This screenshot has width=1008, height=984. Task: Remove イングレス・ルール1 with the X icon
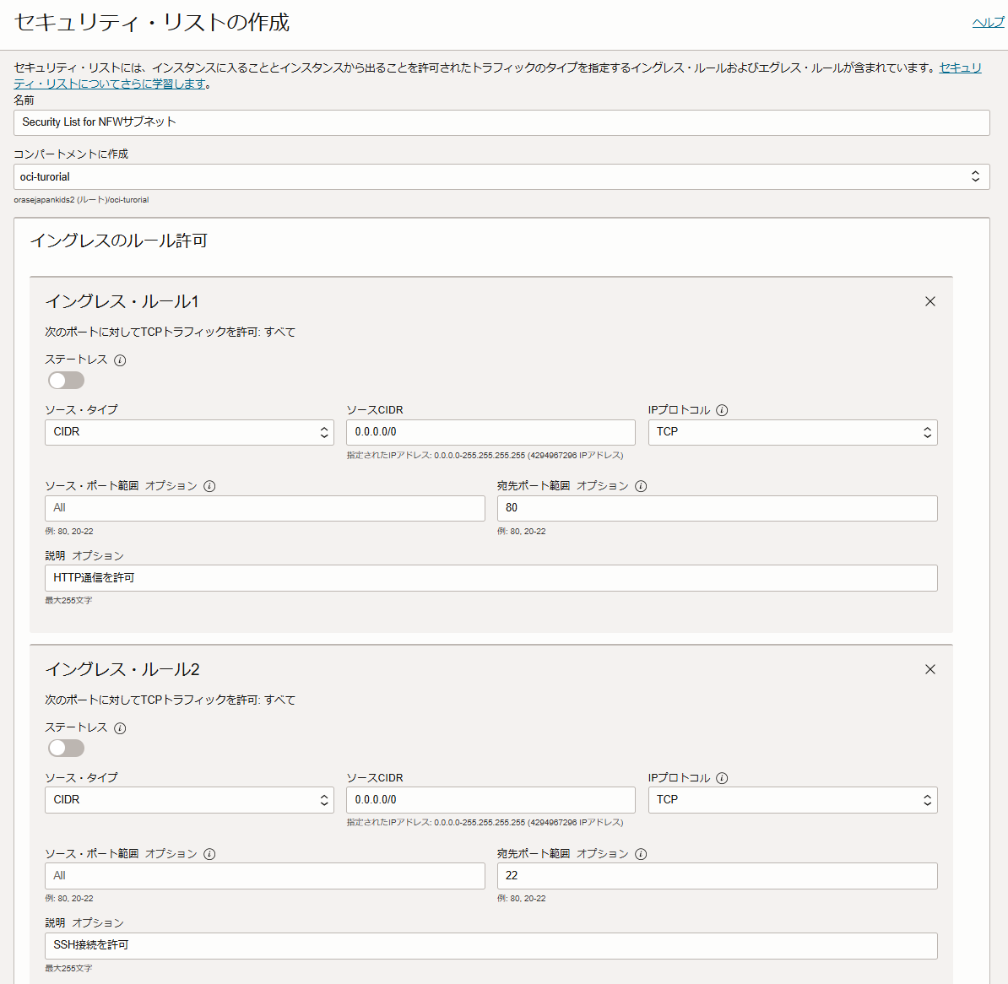(x=929, y=301)
